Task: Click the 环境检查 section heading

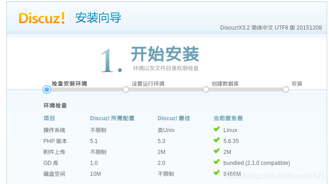Action: 55,106
